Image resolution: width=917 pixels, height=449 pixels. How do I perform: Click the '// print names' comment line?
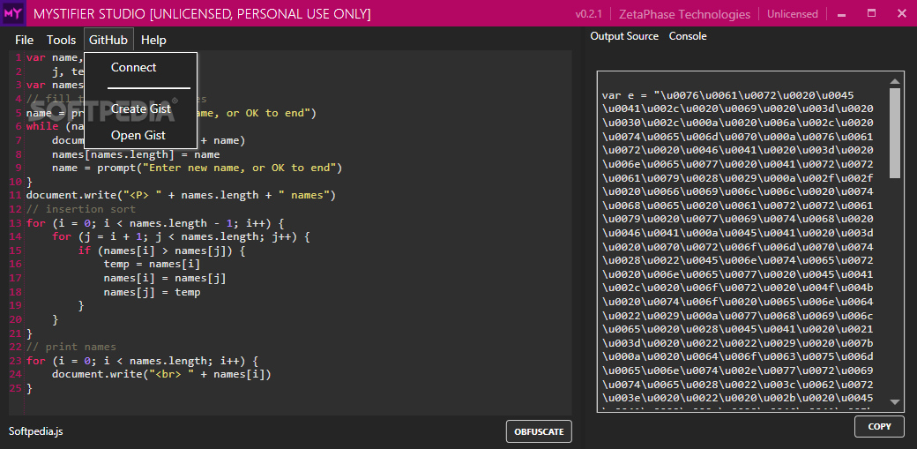[x=71, y=347]
